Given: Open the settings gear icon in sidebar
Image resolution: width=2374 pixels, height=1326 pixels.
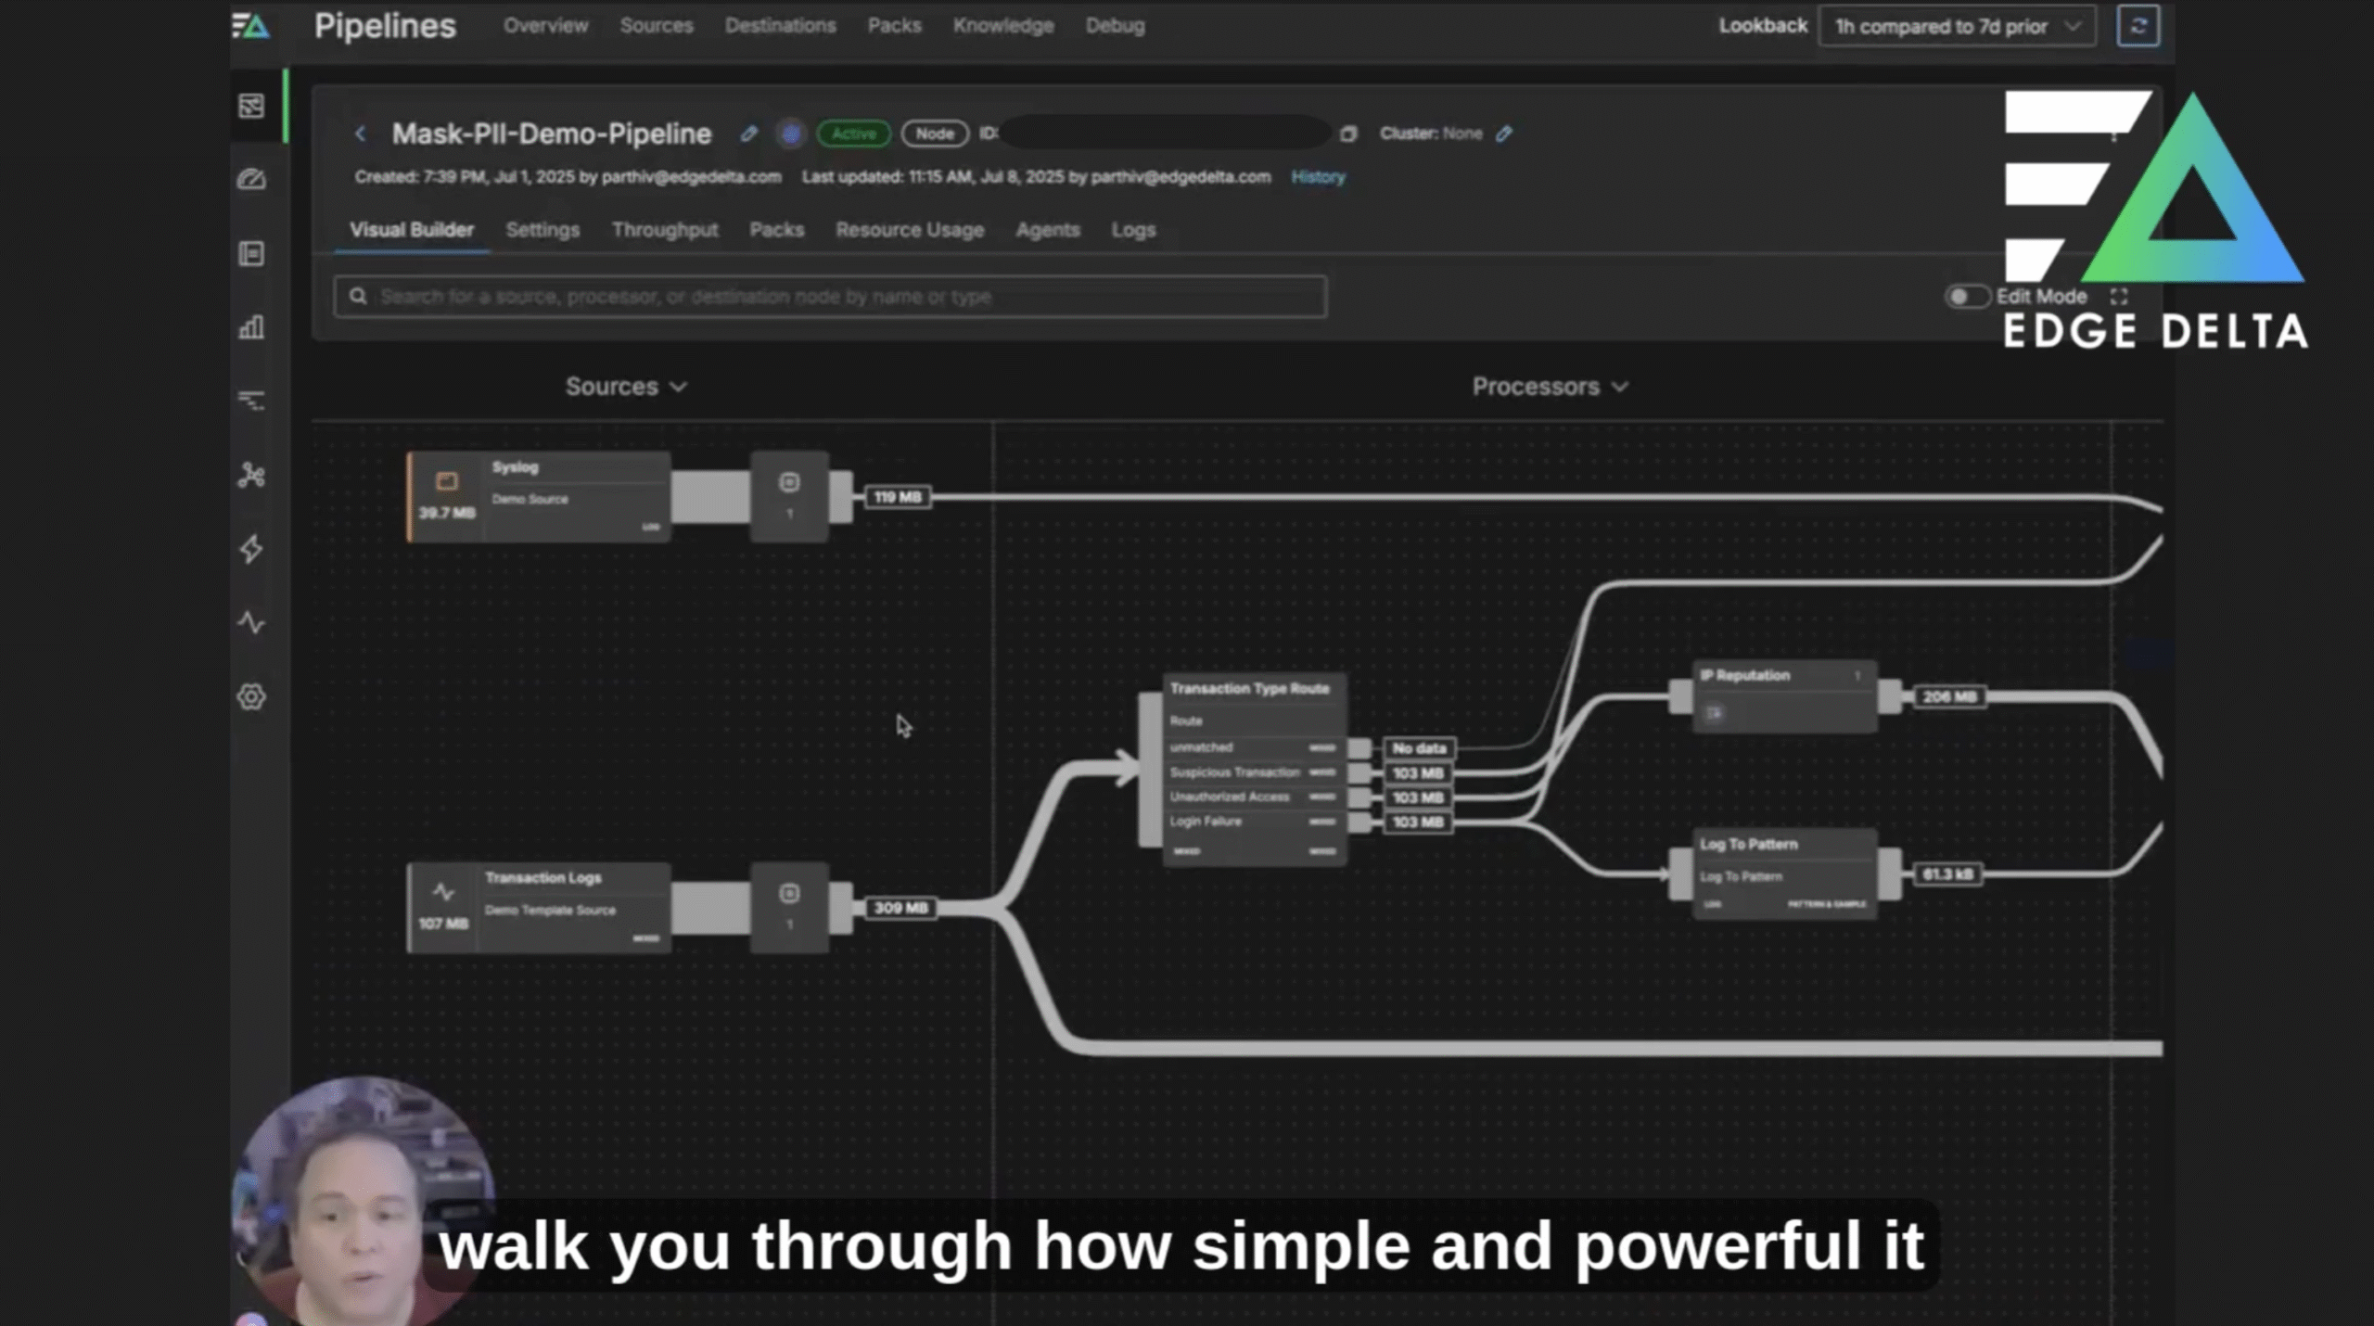Looking at the screenshot, I should [x=251, y=697].
